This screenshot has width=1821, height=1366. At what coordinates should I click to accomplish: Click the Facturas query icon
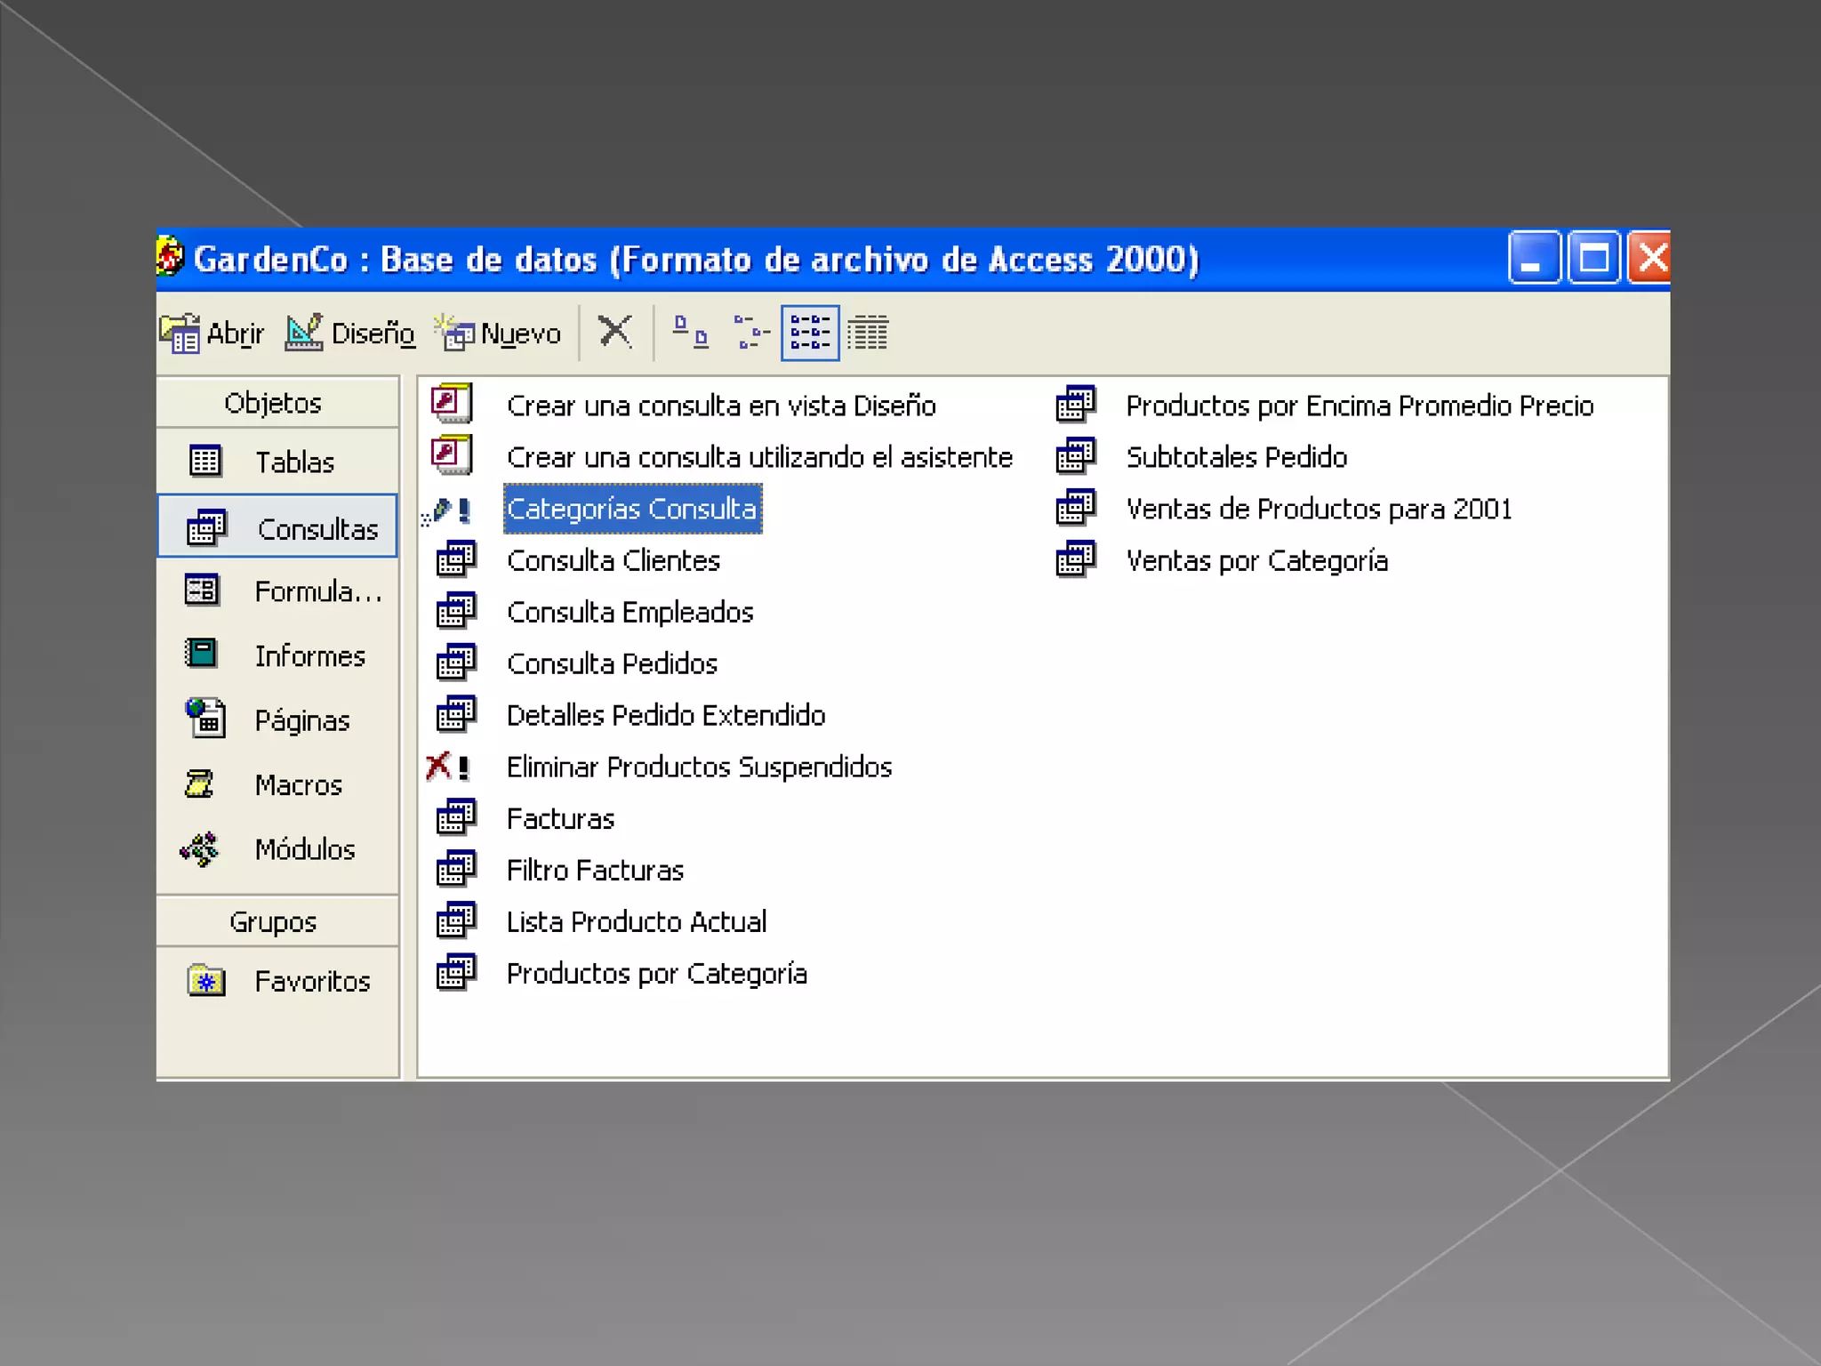[x=456, y=817]
